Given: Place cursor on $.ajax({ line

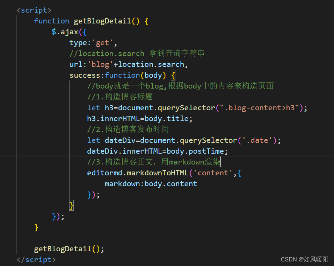Looking at the screenshot, I should pyautogui.click(x=69, y=32).
